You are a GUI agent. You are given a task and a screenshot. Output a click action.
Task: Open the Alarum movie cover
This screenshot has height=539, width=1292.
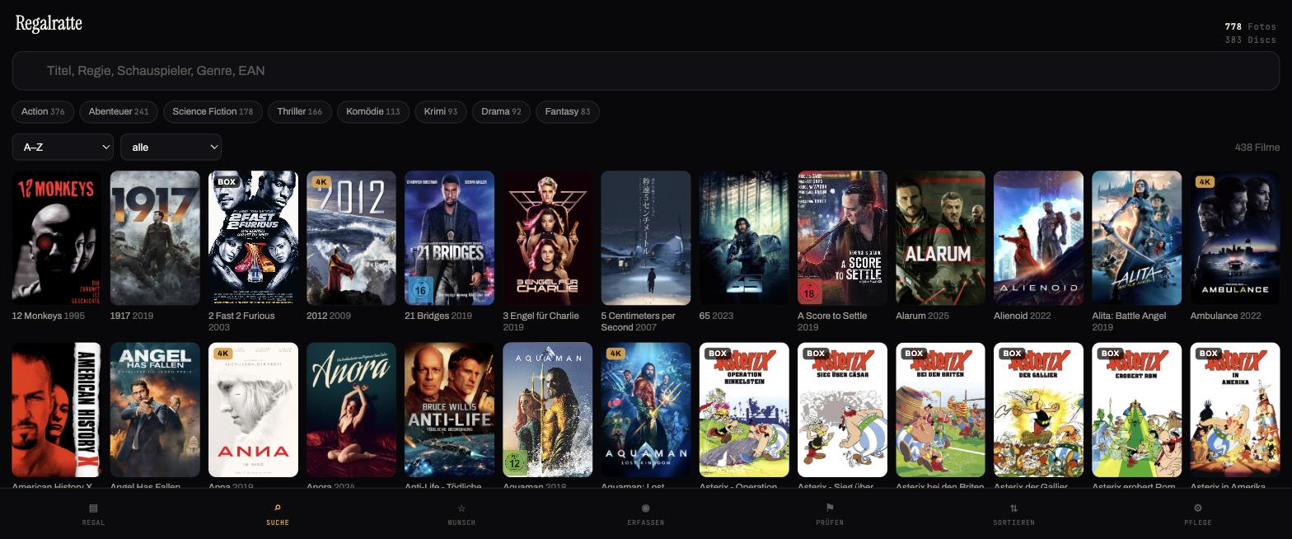[x=940, y=238]
